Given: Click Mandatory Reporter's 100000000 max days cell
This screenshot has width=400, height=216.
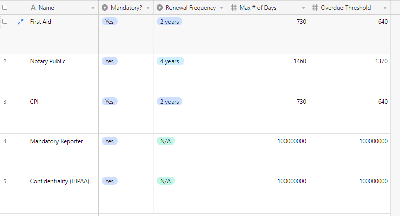Looking at the screenshot, I should tap(268, 154).
